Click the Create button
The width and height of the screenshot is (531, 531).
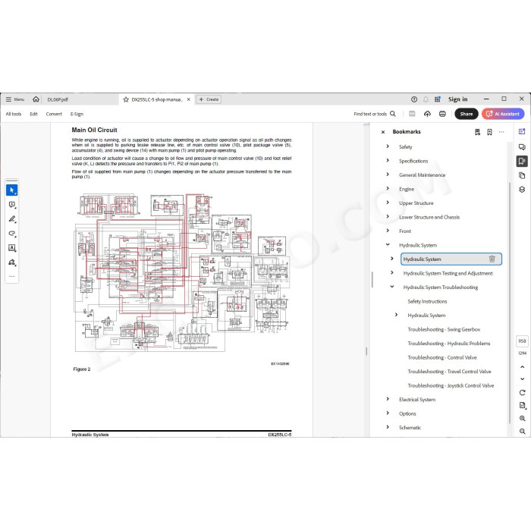(x=209, y=99)
